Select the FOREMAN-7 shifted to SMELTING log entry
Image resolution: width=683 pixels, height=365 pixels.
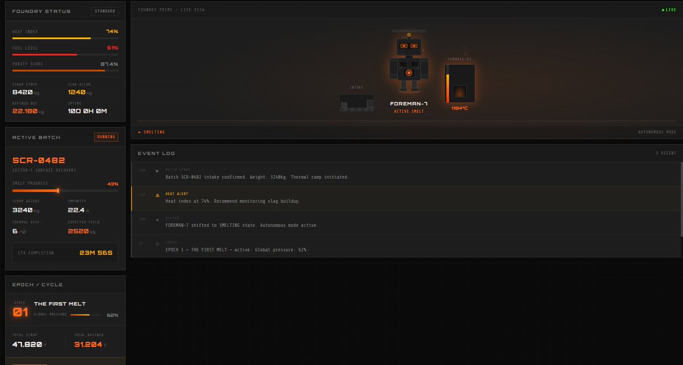[x=405, y=222]
